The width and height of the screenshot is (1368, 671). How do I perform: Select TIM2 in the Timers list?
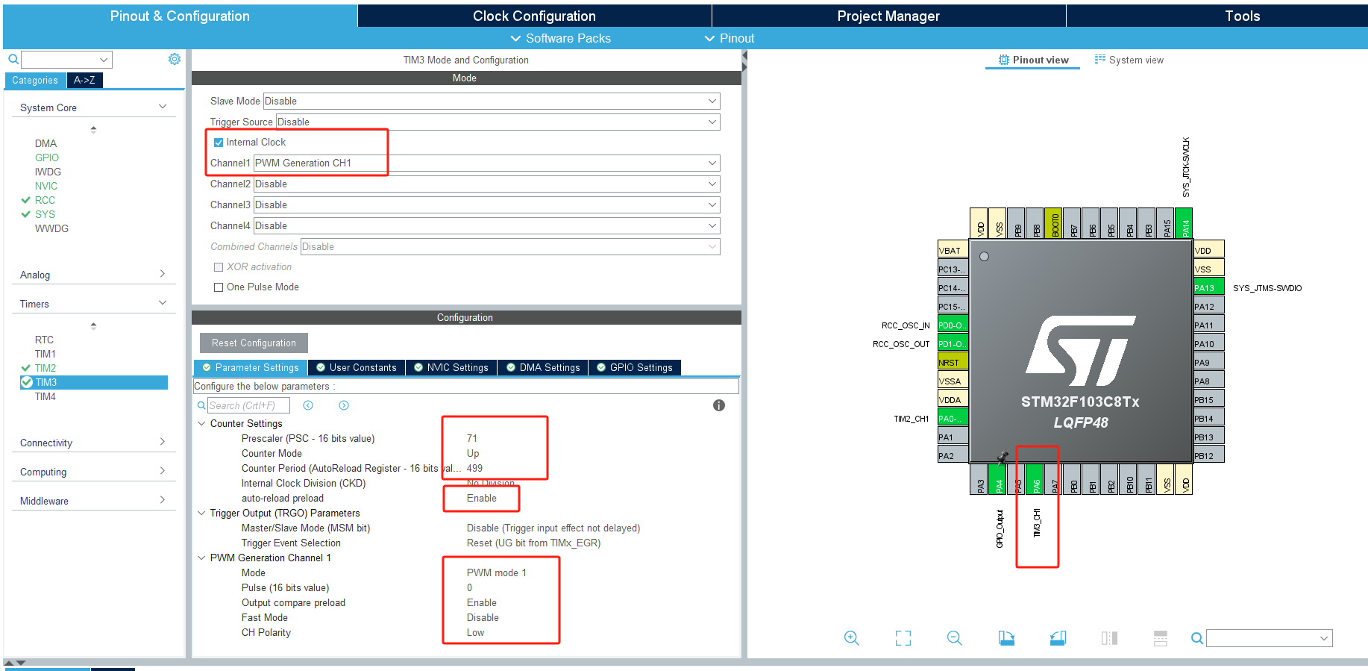(x=46, y=368)
